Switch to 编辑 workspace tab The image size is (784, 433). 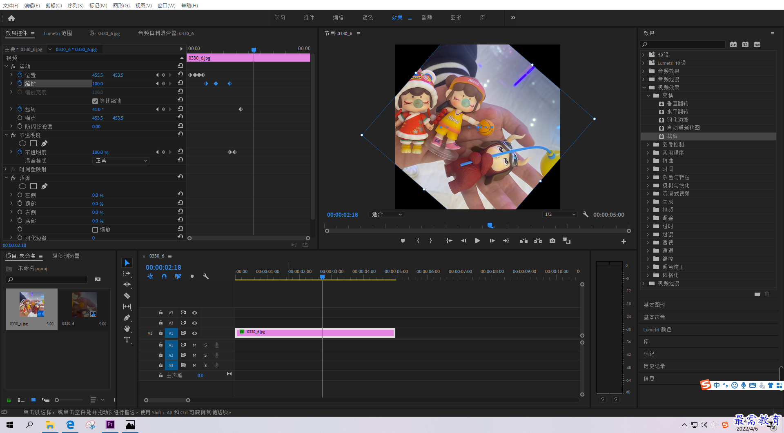[338, 18]
